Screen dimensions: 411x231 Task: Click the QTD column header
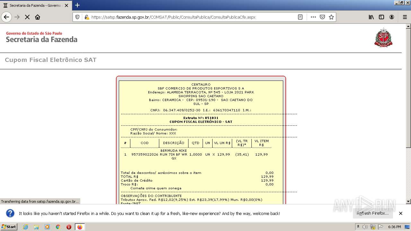(x=196, y=143)
